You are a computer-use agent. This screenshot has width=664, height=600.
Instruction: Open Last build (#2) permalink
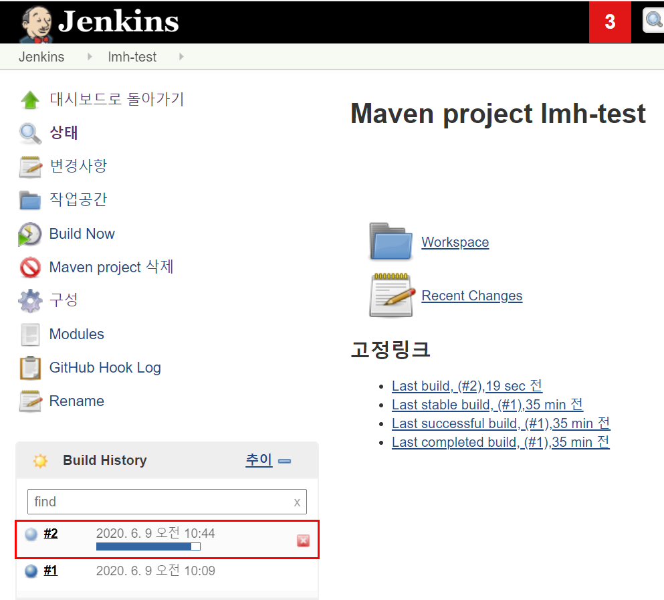pos(467,385)
